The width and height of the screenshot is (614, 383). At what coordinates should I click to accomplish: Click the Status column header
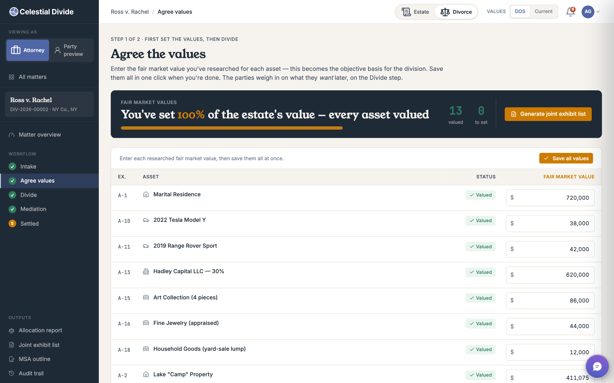click(x=486, y=177)
